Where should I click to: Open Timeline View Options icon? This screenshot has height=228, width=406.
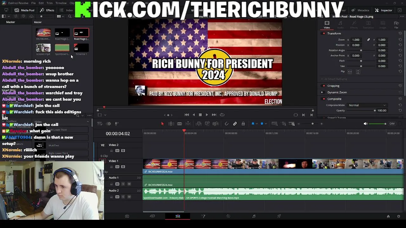tap(100, 124)
